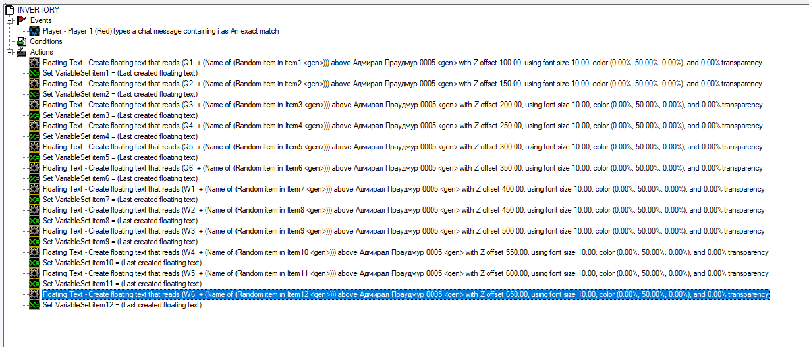Select the Set VariableSet item11 action
Screen dimensions: 809x347
click(x=122, y=284)
